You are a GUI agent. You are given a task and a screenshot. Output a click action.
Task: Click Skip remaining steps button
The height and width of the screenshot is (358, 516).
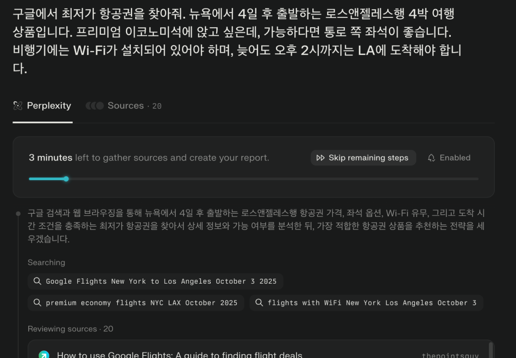click(x=363, y=158)
